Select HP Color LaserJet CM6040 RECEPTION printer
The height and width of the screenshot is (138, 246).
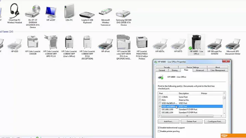tap(87, 47)
